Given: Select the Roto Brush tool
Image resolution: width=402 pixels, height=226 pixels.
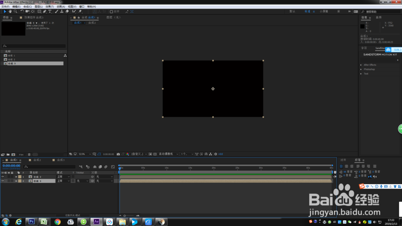Looking at the screenshot, I should coord(74,12).
